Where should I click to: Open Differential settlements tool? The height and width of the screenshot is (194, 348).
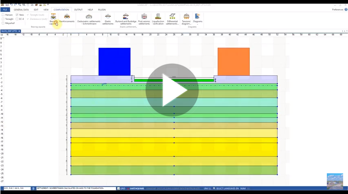(x=172, y=19)
